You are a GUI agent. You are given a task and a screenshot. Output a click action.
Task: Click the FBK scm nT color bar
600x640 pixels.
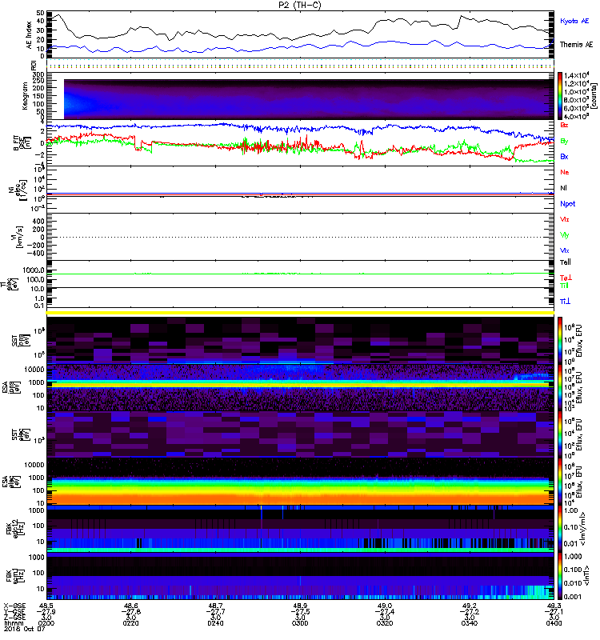[560, 576]
